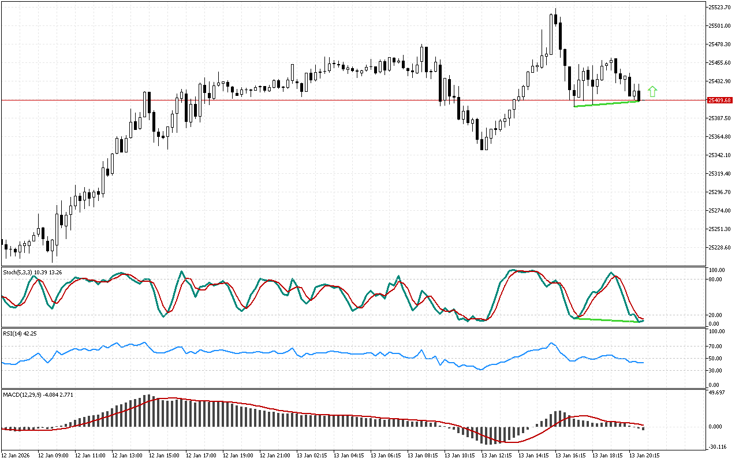Click the green up arrow signal
Screen dimensions: 739x462
pyautogui.click(x=652, y=91)
